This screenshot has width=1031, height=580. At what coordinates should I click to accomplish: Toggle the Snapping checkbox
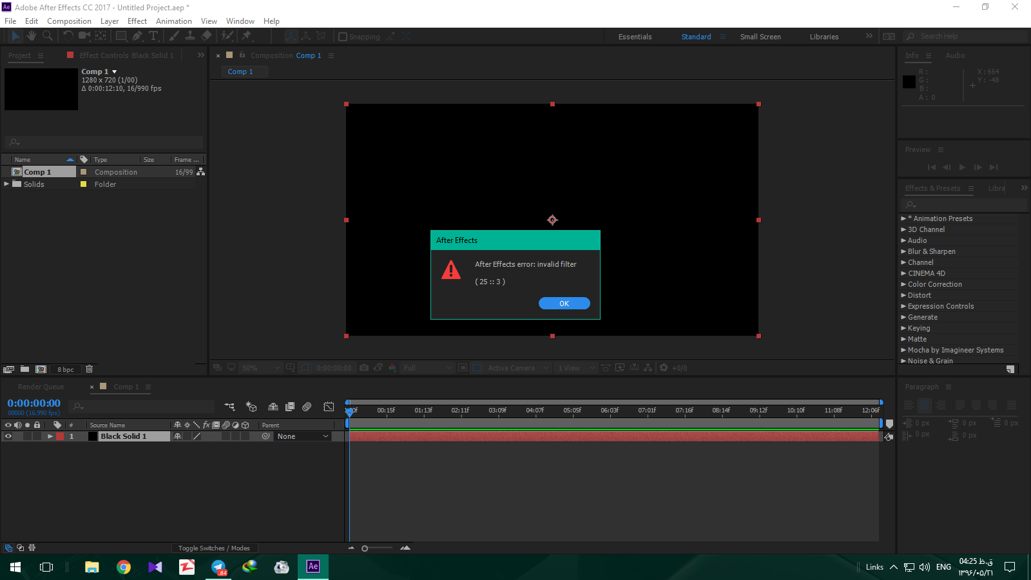[x=343, y=37]
